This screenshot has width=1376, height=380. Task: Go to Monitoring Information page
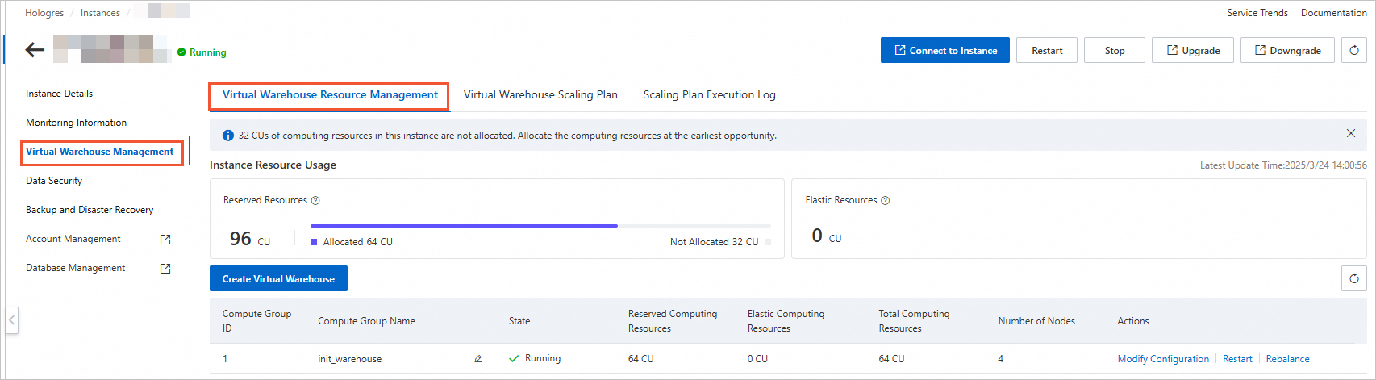pyautogui.click(x=76, y=123)
